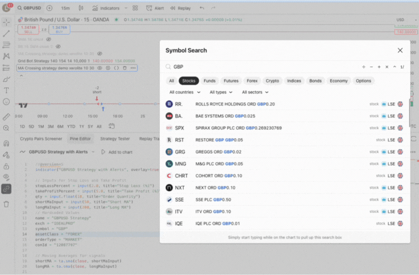Select the crosshair cursor tool
This screenshot has height=275, width=419.
click(6, 22)
